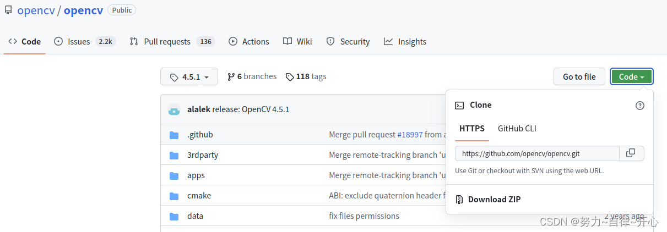The width and height of the screenshot is (667, 232).
Task: Click the folder icon for data
Action: 174,216
